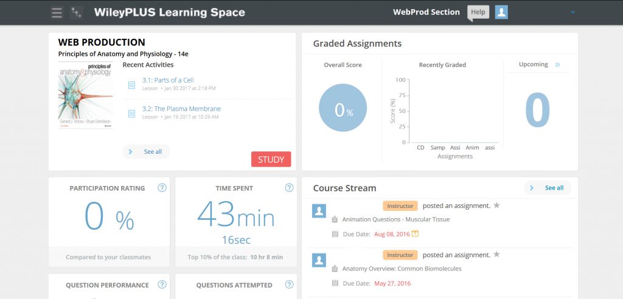Image resolution: width=623 pixels, height=299 pixels.
Task: Open the hamburger navigation menu
Action: coord(57,13)
